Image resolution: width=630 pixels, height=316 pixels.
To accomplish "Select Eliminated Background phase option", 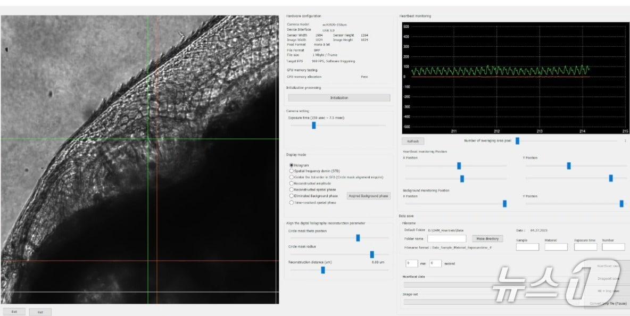I will [x=291, y=196].
